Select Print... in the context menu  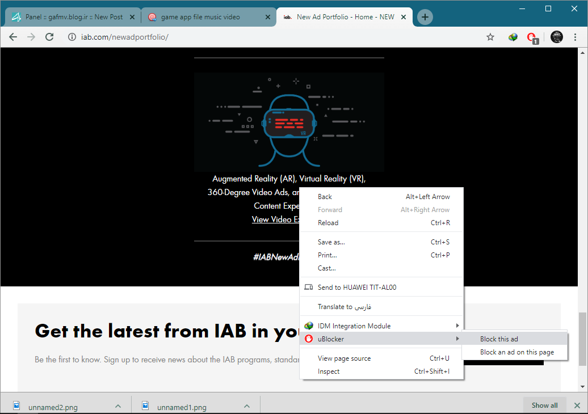coord(382,255)
